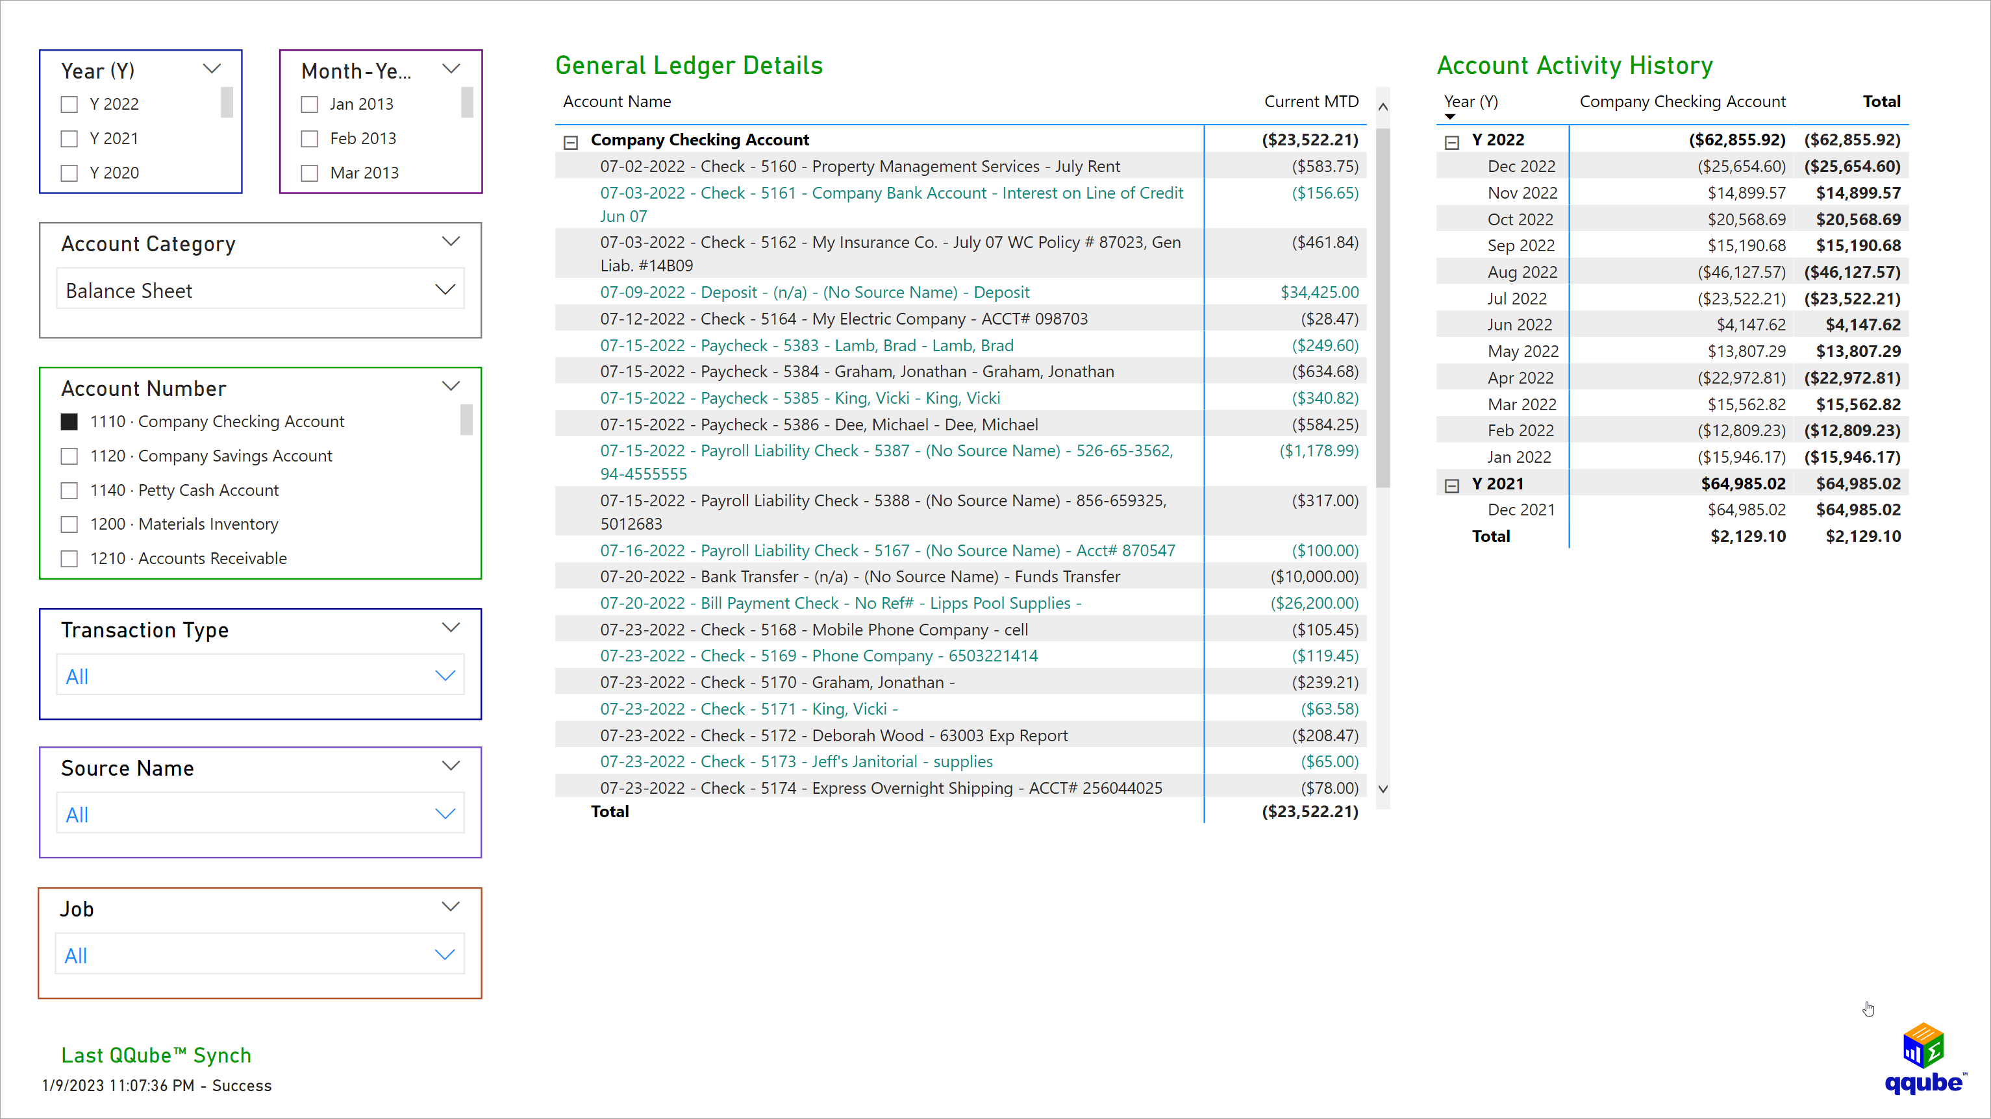Uncheck the 1110 Company Checking Account filter
This screenshot has height=1119, width=1991.
69,421
